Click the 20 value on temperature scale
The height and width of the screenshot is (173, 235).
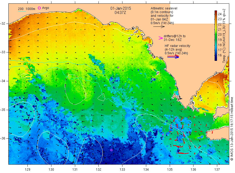(x=220, y=34)
